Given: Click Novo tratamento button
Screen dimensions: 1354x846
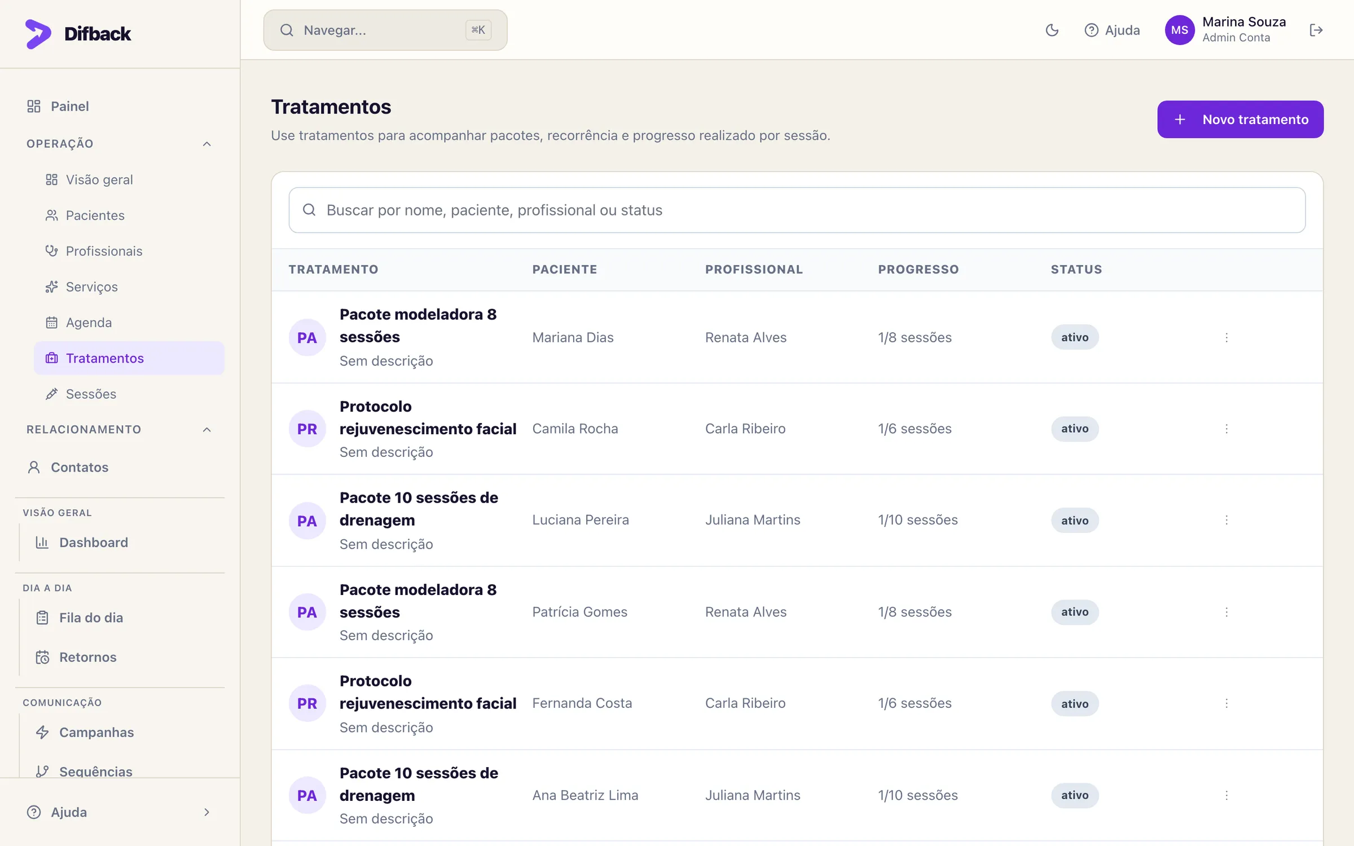Looking at the screenshot, I should (x=1240, y=120).
